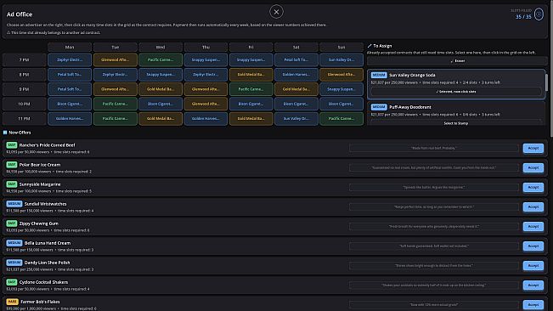Click 'Selected, now click slots' on Sun Valley card
This screenshot has width=553, height=311.
click(x=456, y=92)
